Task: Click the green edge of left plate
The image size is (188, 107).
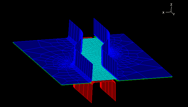Action: (37, 64)
